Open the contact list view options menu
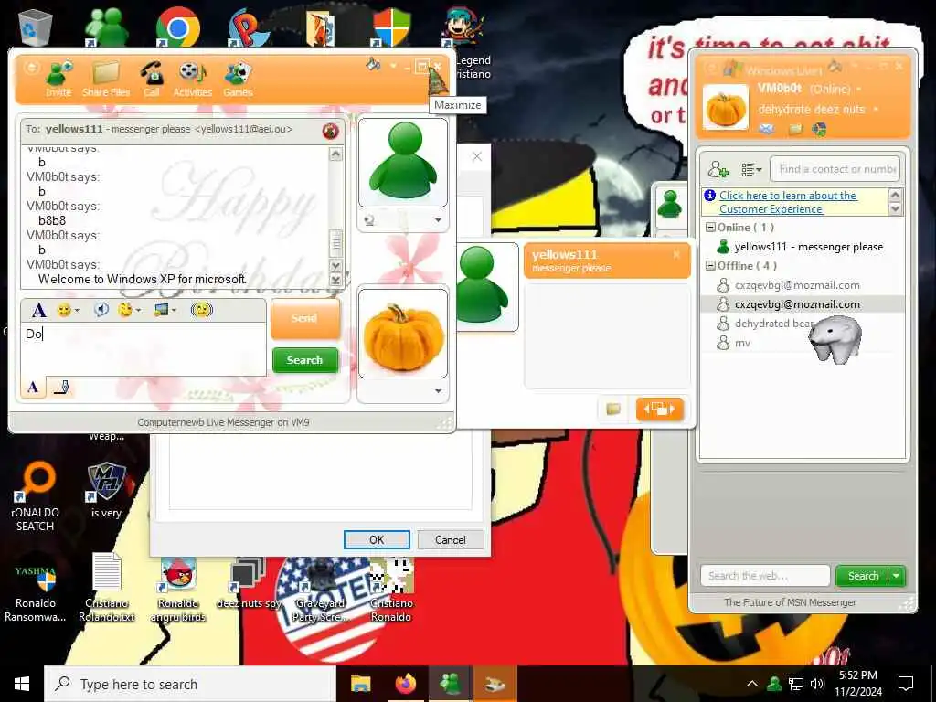Image resolution: width=936 pixels, height=702 pixels. pyautogui.click(x=751, y=170)
